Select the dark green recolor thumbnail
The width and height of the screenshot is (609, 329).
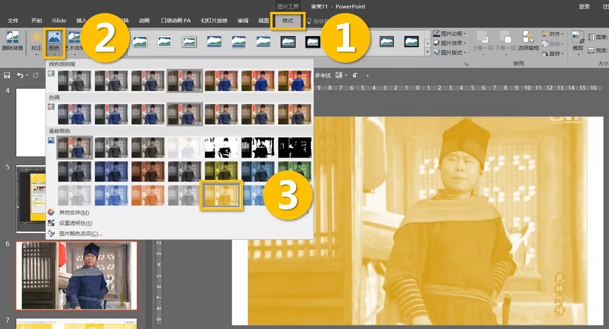click(295, 171)
